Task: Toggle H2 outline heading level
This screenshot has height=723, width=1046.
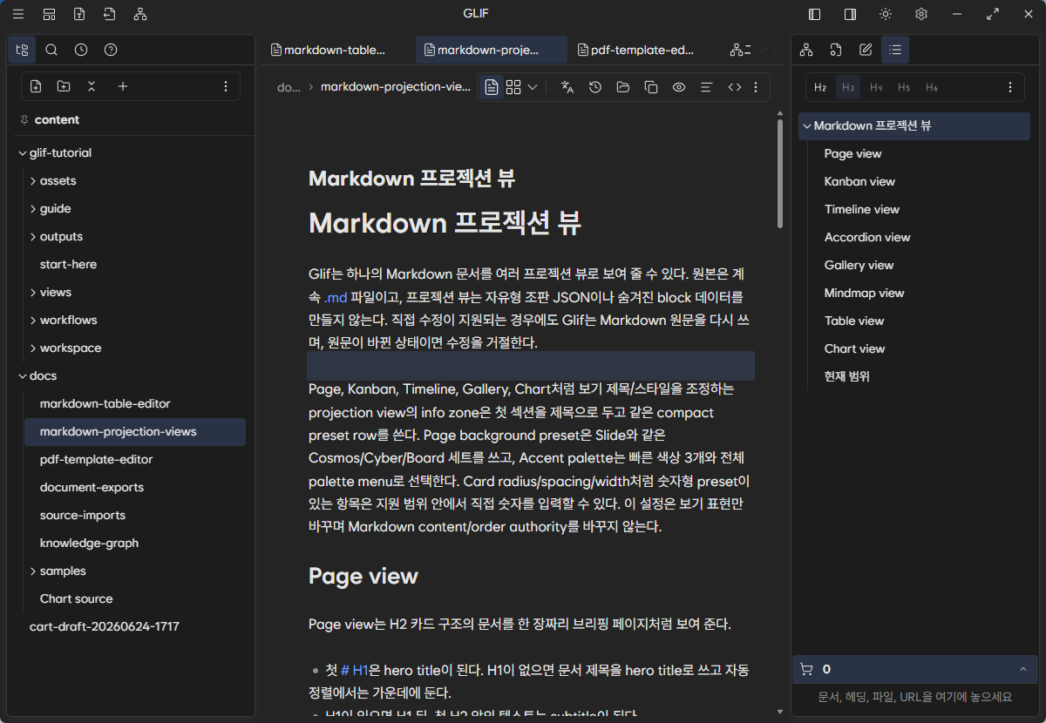Action: 820,87
